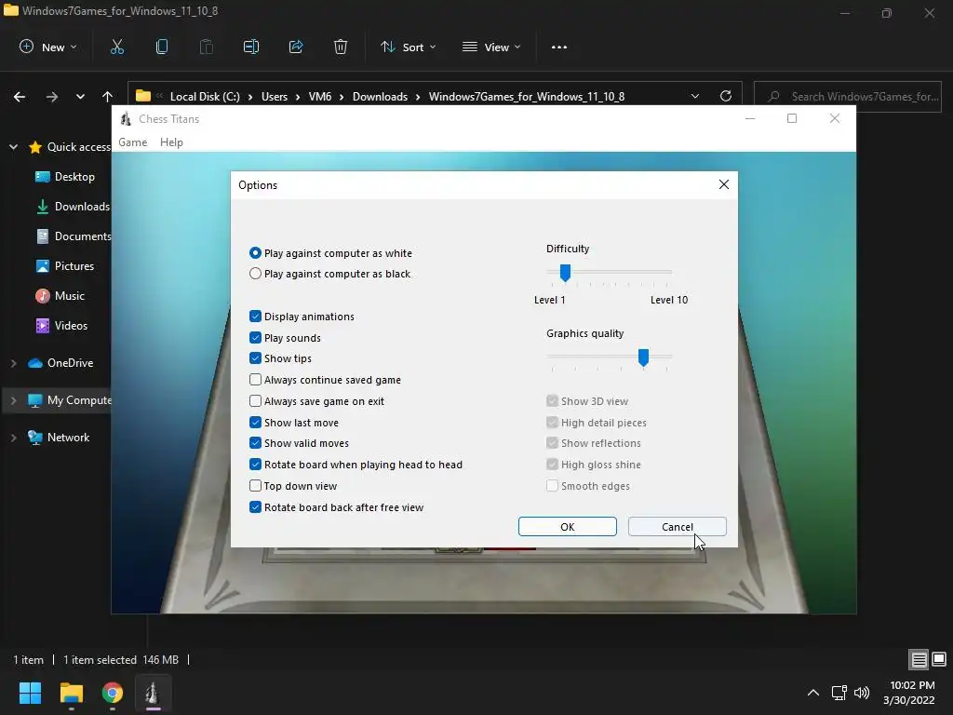Click the Difficulty slider handle

click(565, 273)
